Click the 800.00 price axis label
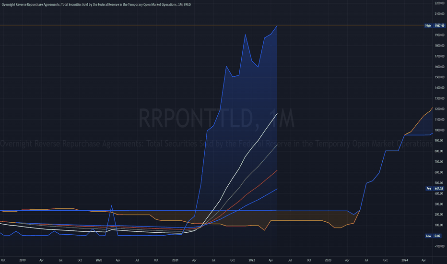 tap(439, 151)
